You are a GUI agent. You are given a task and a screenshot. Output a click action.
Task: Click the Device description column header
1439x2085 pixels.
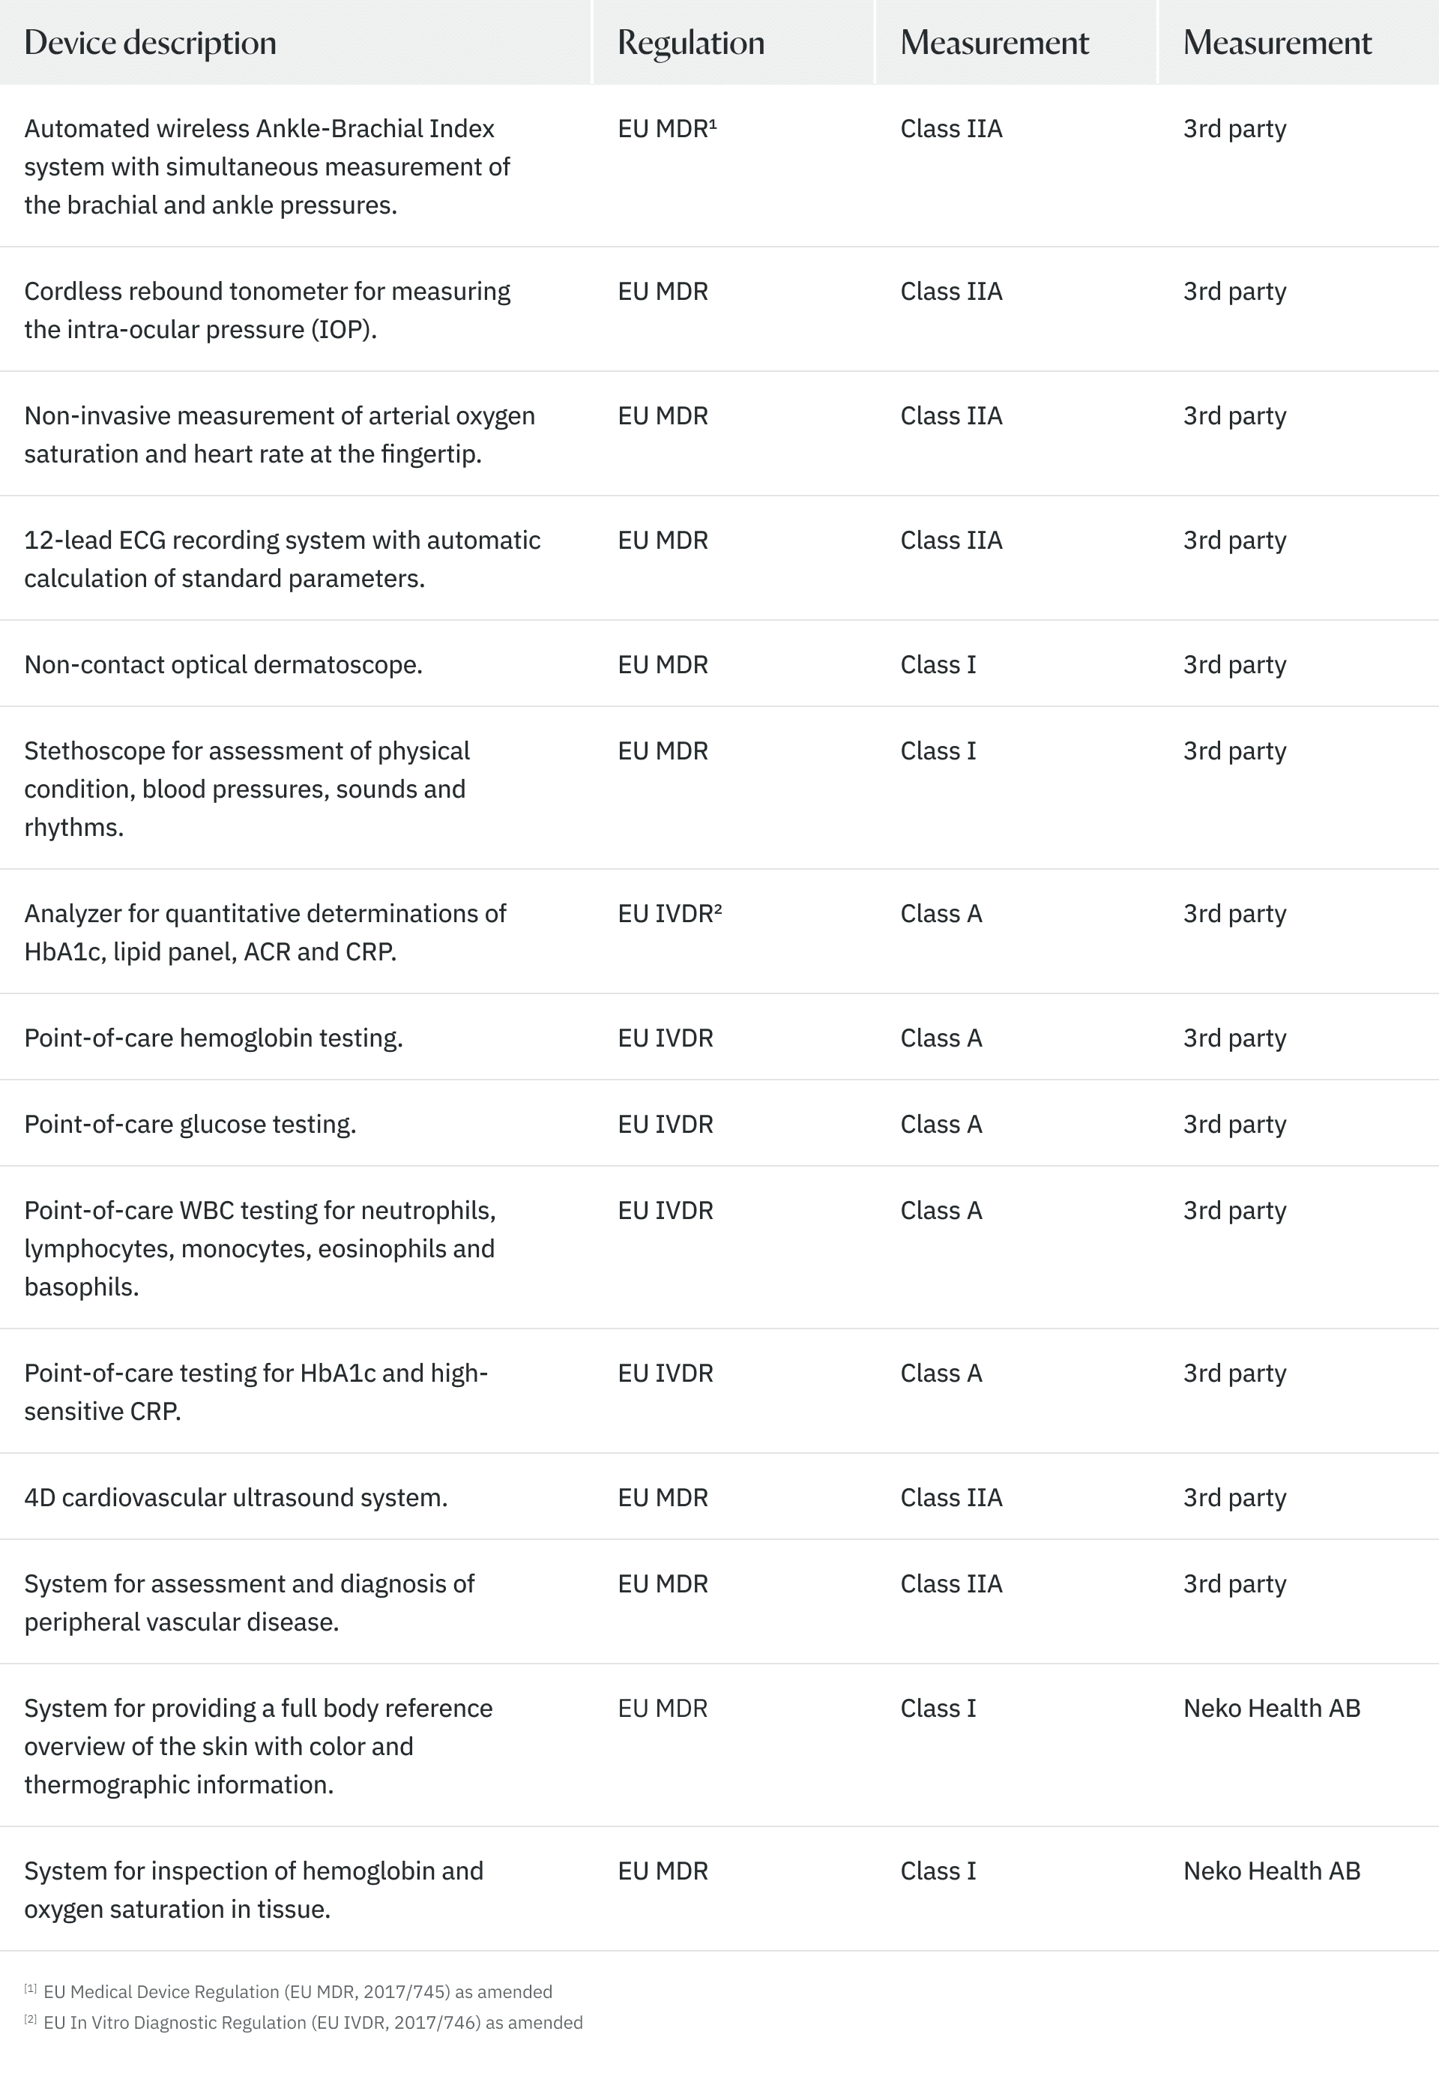pos(150,43)
